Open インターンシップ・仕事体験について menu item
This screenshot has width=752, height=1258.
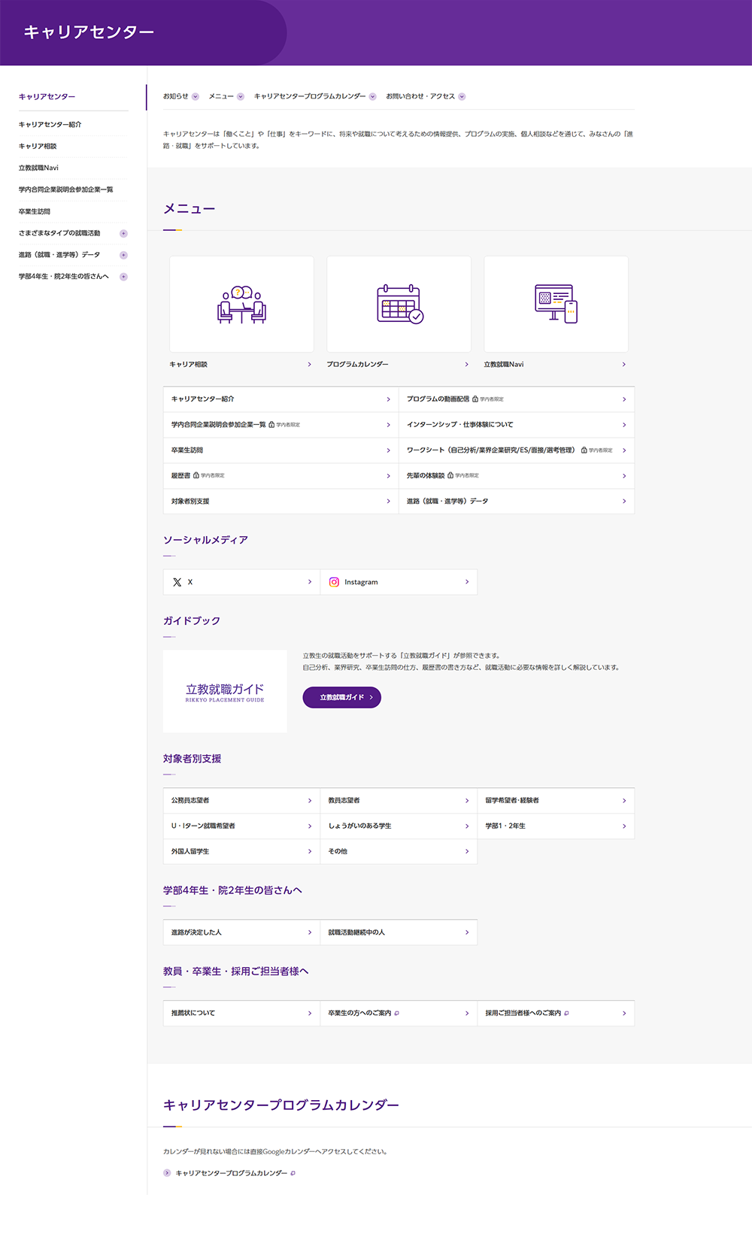tap(516, 425)
